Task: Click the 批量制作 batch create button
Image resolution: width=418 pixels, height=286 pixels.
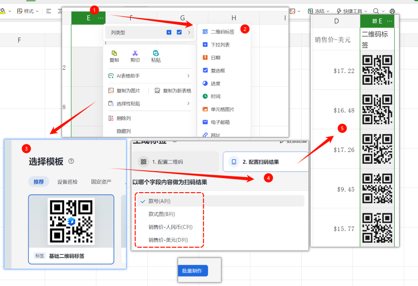Action: pos(193,271)
